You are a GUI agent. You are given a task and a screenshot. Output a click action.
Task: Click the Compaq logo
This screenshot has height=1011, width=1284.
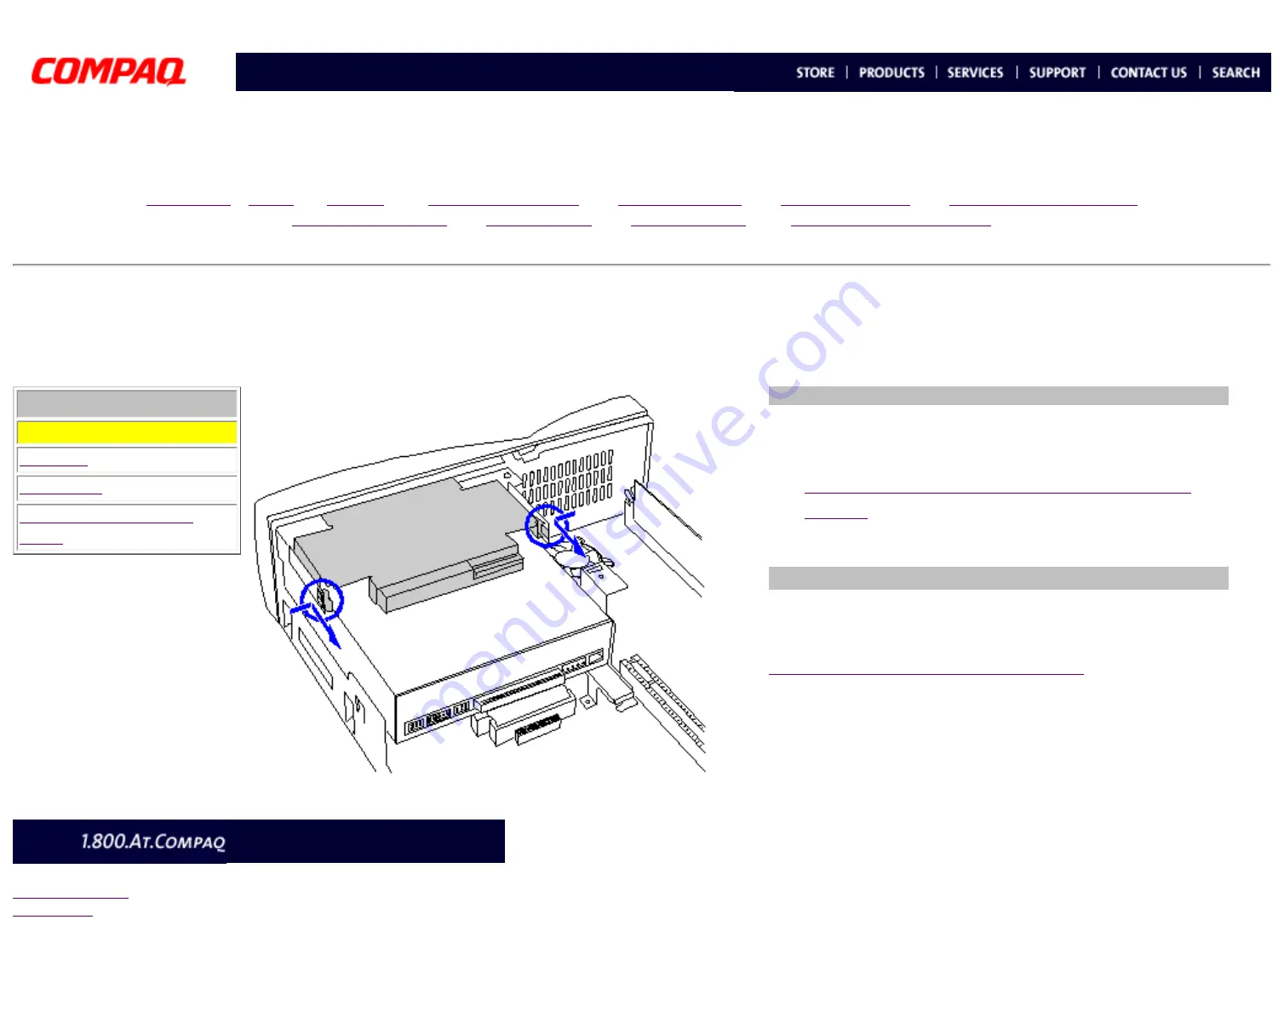(x=108, y=71)
